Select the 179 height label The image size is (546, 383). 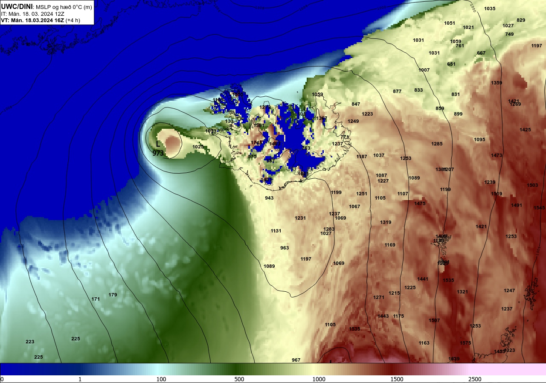click(113, 295)
